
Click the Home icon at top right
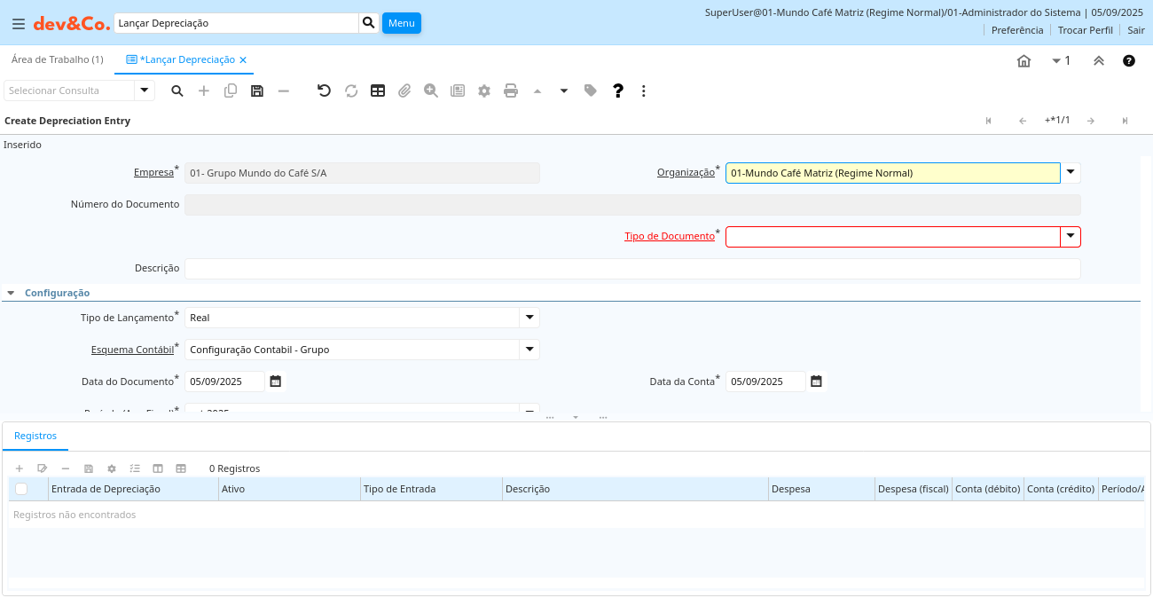[x=1024, y=60]
